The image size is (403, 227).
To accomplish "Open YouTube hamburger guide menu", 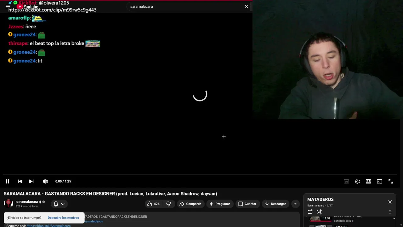I will tap(8, 6).
